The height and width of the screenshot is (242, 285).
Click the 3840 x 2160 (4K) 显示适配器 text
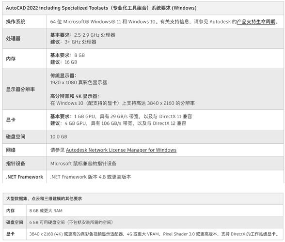click(x=154, y=234)
